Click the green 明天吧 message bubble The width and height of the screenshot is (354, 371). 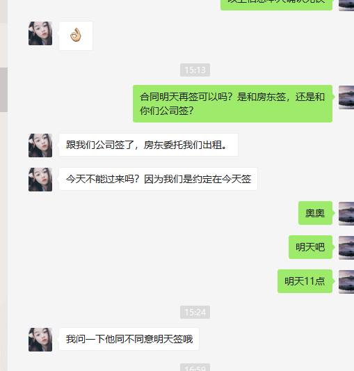click(x=310, y=247)
